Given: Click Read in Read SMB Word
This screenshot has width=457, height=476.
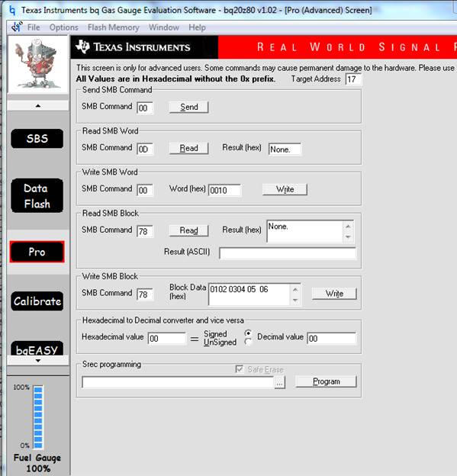Looking at the screenshot, I should point(189,148).
